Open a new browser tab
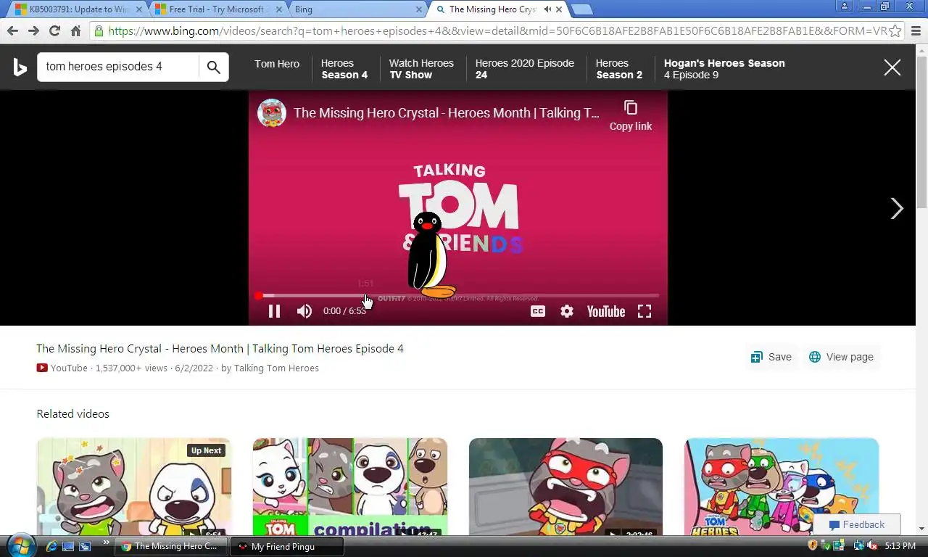Viewport: 928px width, 557px height. click(x=581, y=9)
